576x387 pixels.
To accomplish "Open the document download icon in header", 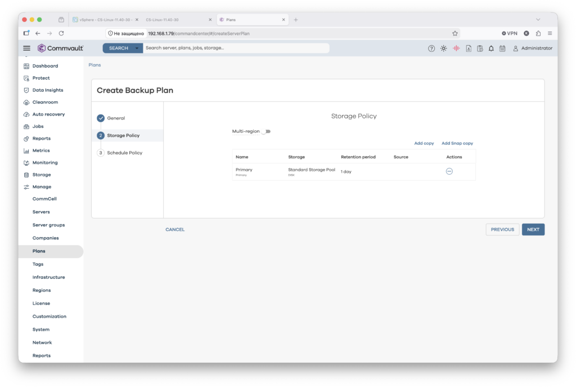I will pyautogui.click(x=469, y=48).
